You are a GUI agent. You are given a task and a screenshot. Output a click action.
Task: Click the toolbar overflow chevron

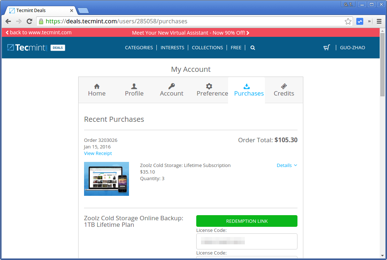[369, 21]
